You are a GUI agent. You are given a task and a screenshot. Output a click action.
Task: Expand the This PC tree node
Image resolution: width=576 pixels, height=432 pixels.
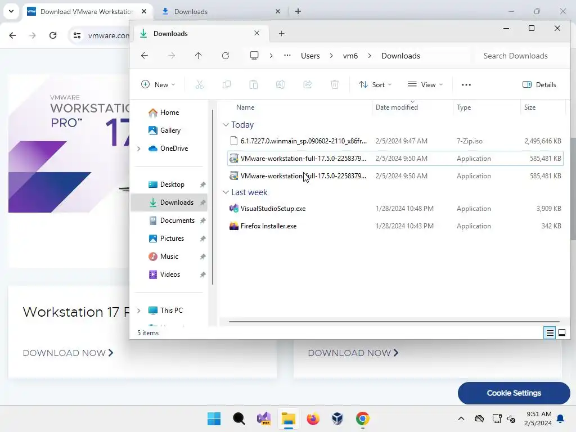(x=138, y=310)
